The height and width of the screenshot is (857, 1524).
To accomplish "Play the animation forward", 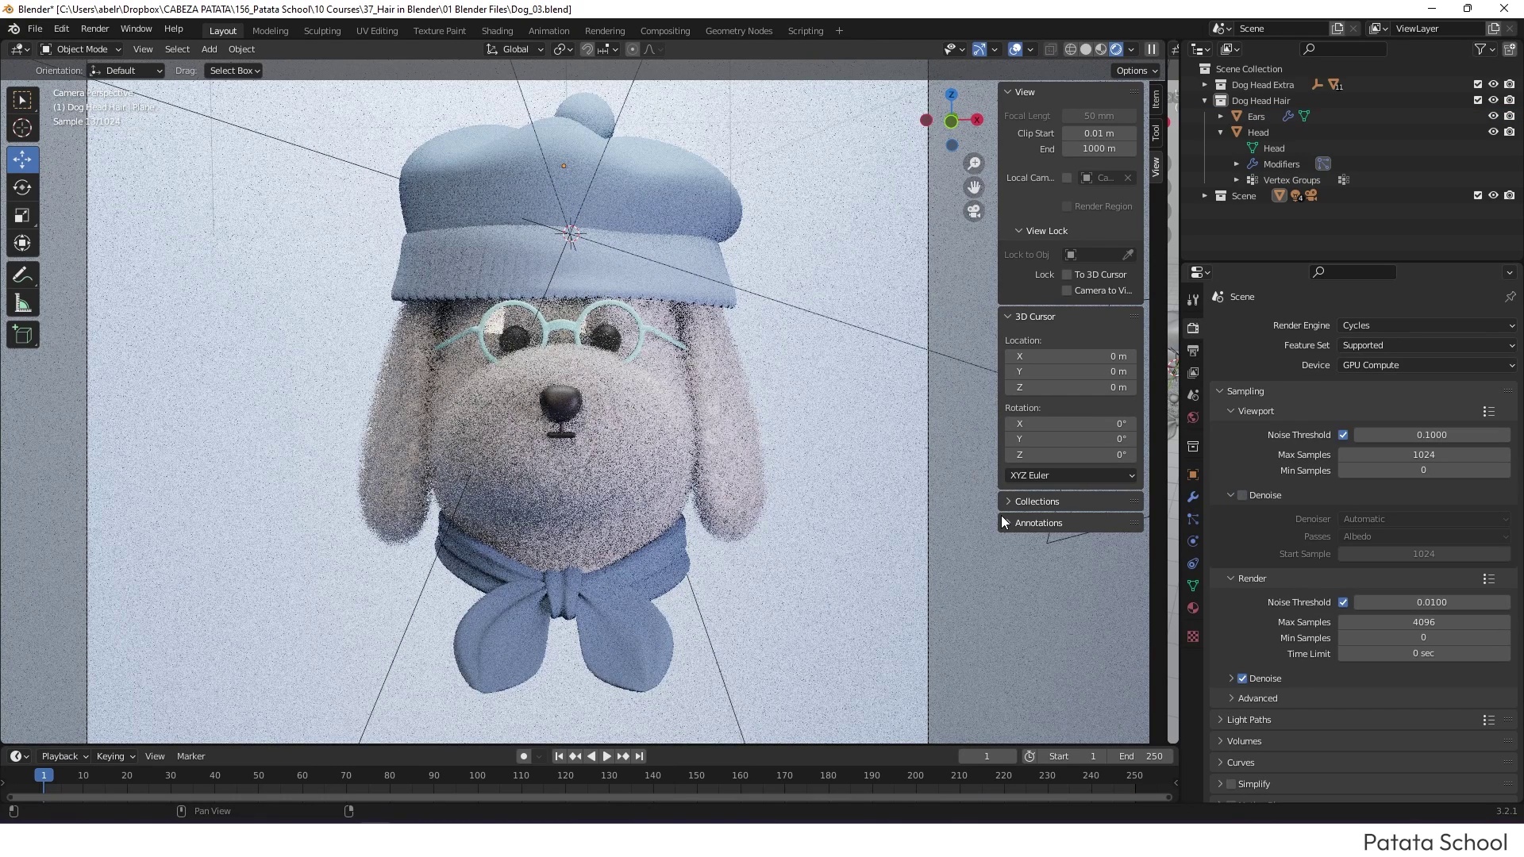I will (607, 756).
